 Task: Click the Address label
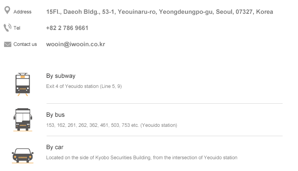click(22, 12)
